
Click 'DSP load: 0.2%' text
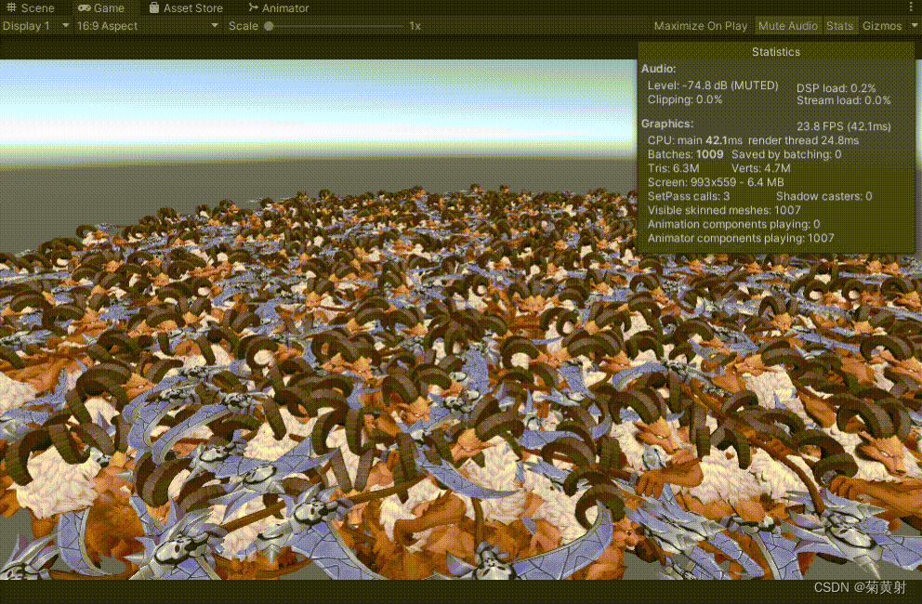(x=836, y=88)
